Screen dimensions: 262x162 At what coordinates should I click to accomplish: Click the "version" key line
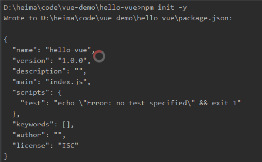[51, 61]
